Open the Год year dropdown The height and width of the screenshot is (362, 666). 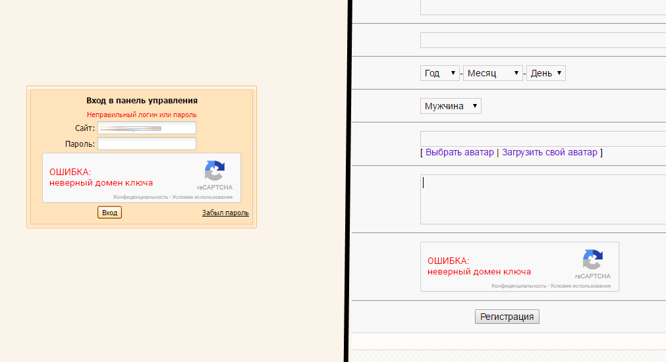pos(439,73)
